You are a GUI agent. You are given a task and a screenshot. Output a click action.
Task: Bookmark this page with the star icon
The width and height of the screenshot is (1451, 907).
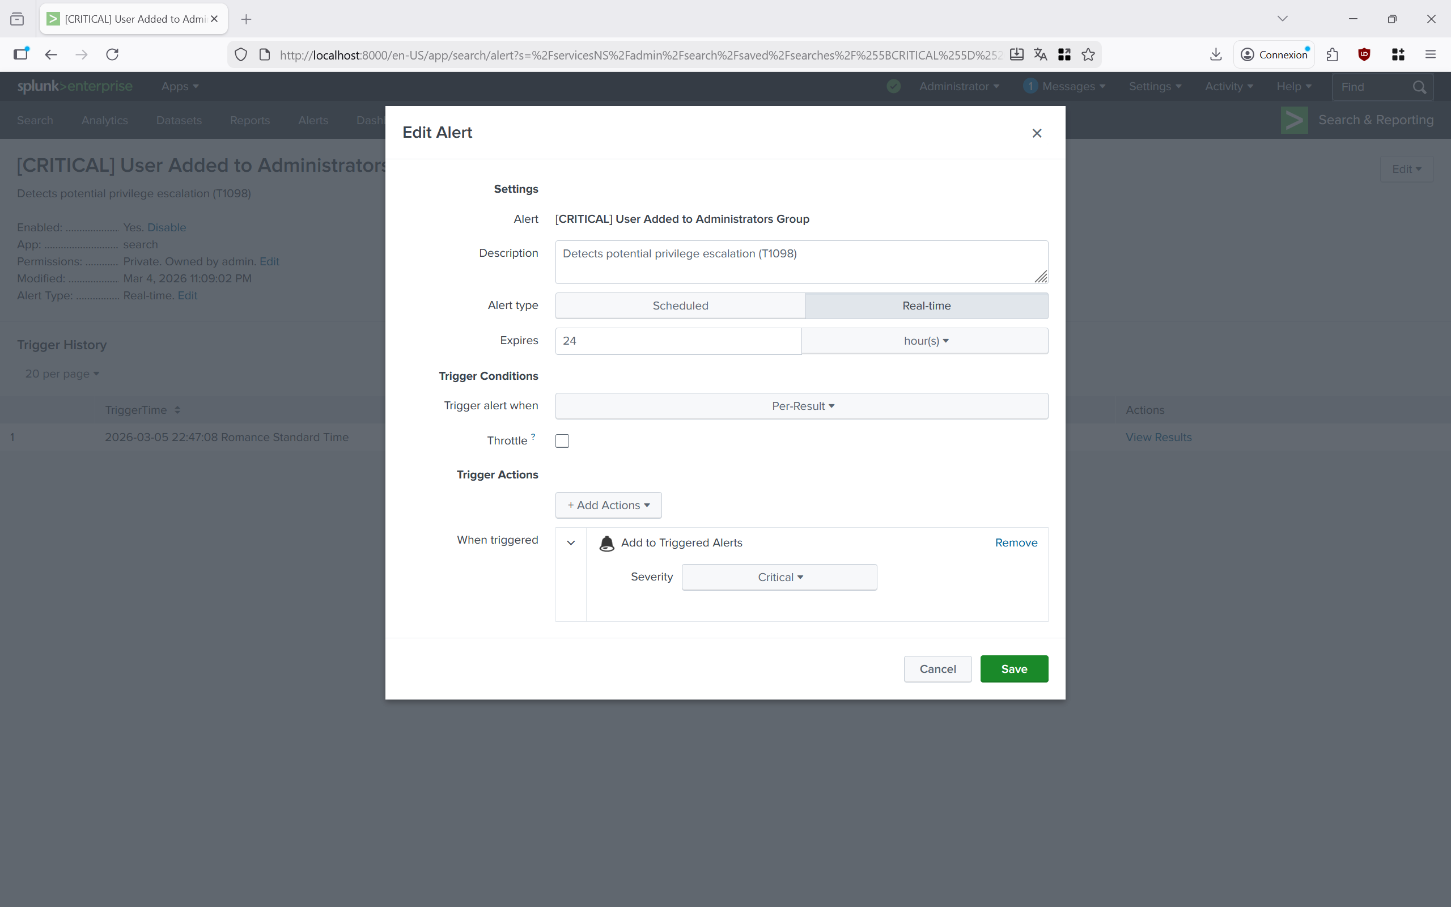pos(1088,54)
